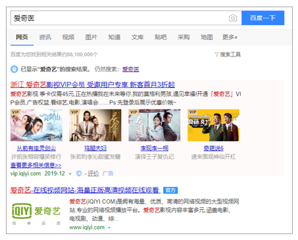This screenshot has width=298, height=240.
Task: Click the search input field
Action: (x=120, y=18)
